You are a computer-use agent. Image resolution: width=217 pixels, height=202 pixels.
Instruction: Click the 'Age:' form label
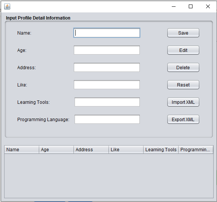tap(22, 50)
